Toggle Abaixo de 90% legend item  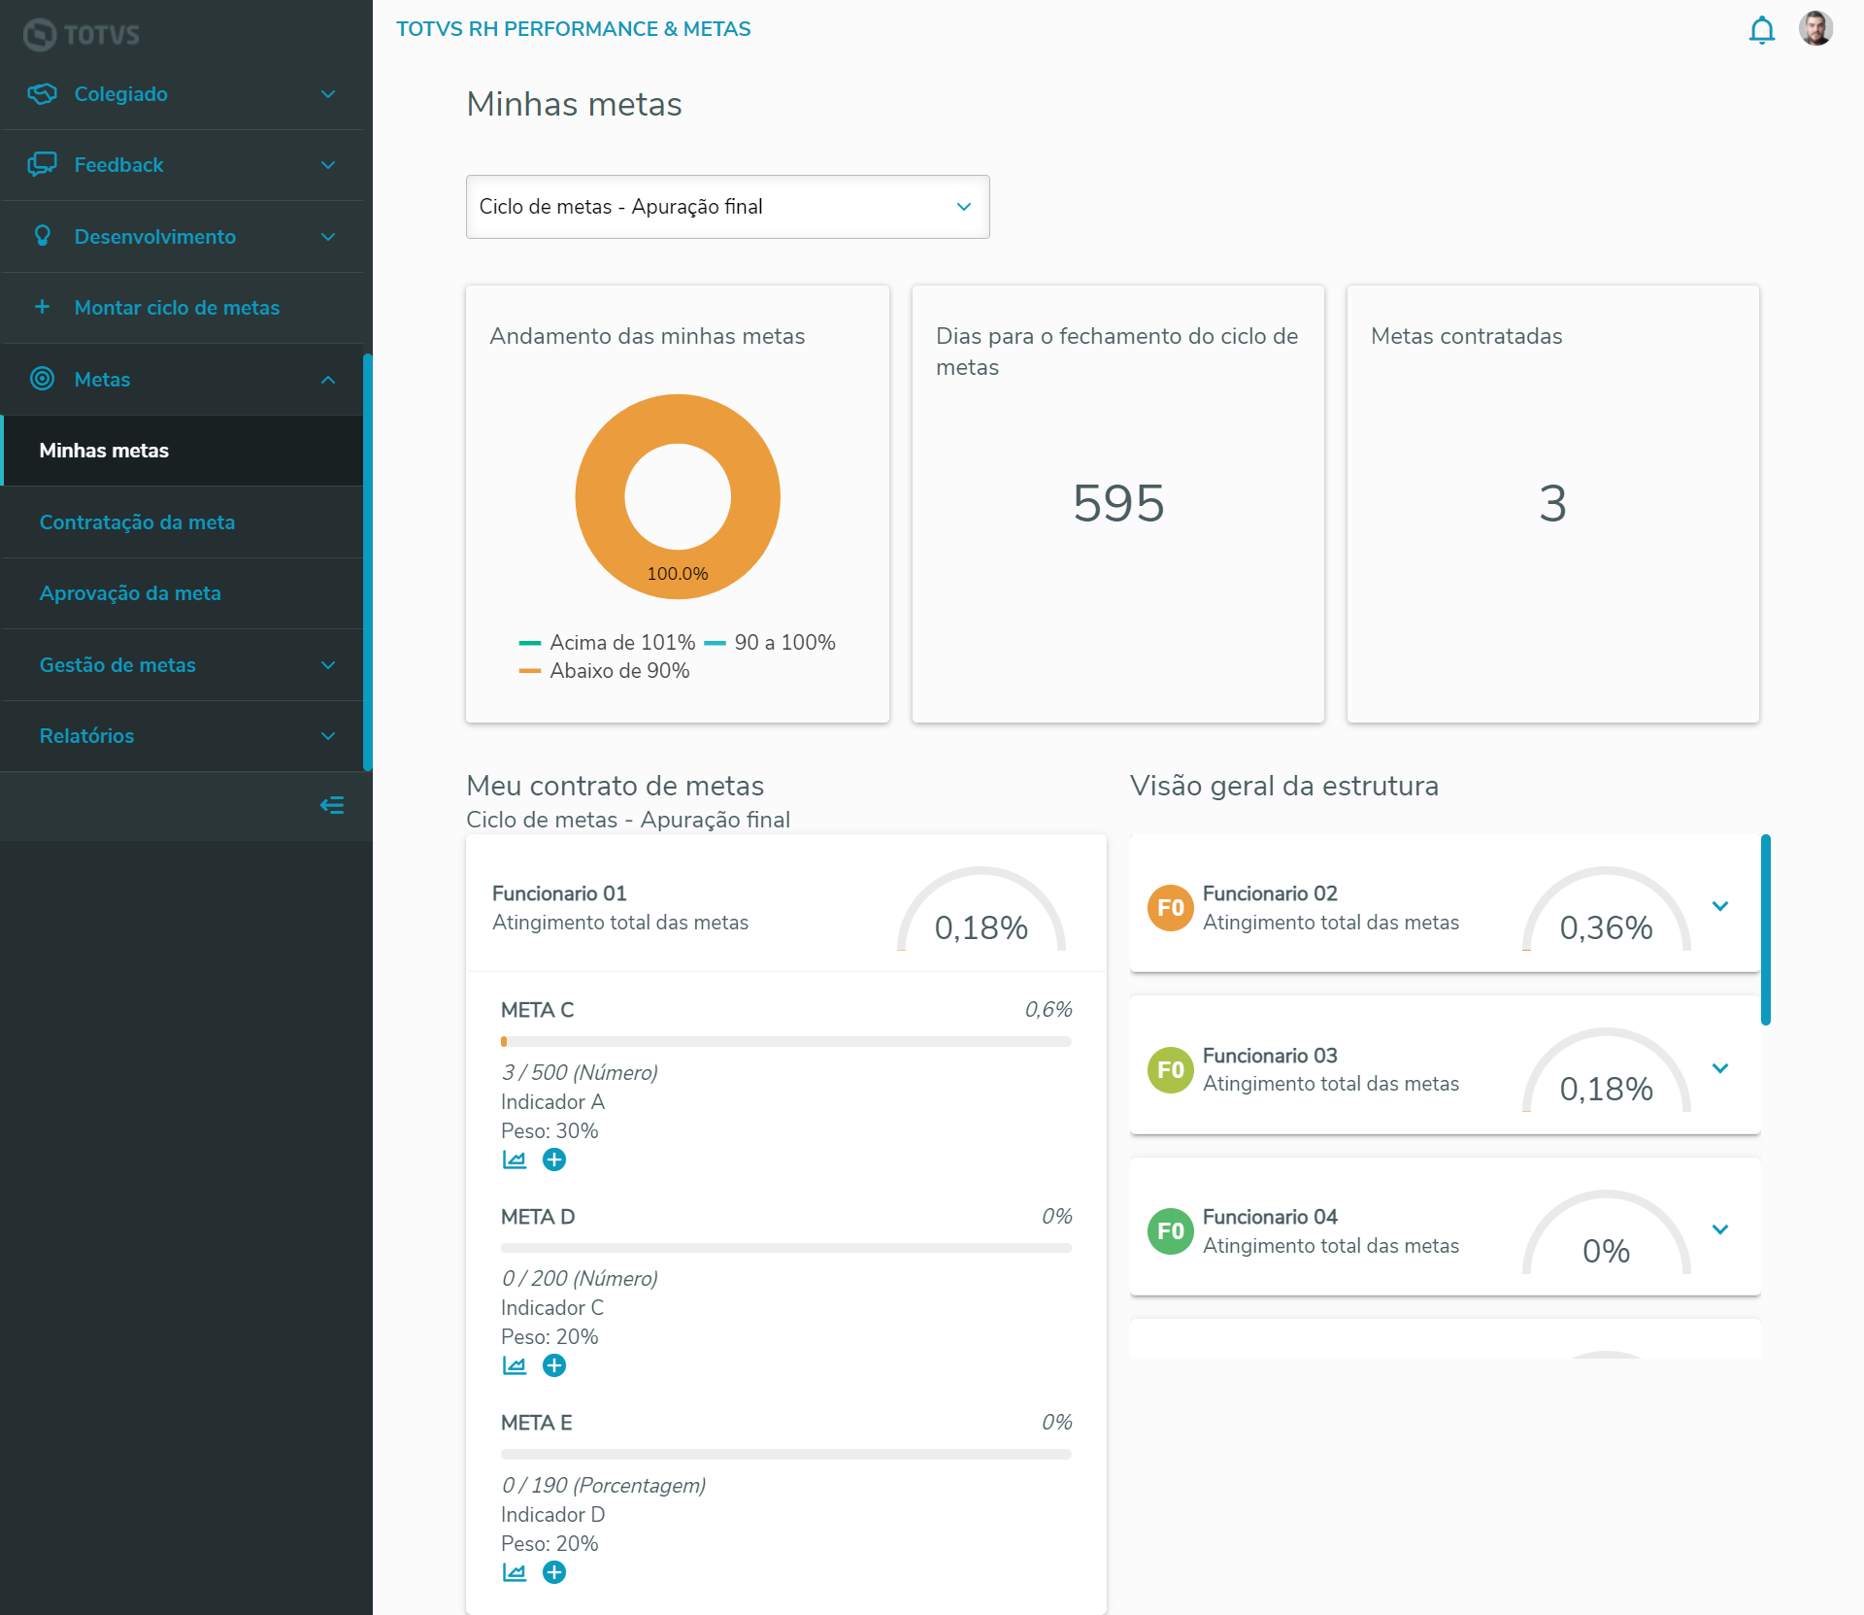click(x=605, y=671)
